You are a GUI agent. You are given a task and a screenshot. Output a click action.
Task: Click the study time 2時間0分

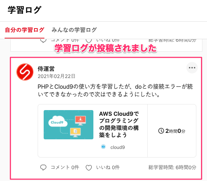[x=175, y=131]
